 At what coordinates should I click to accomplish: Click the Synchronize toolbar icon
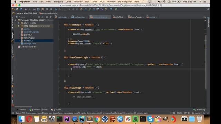click(21, 9)
